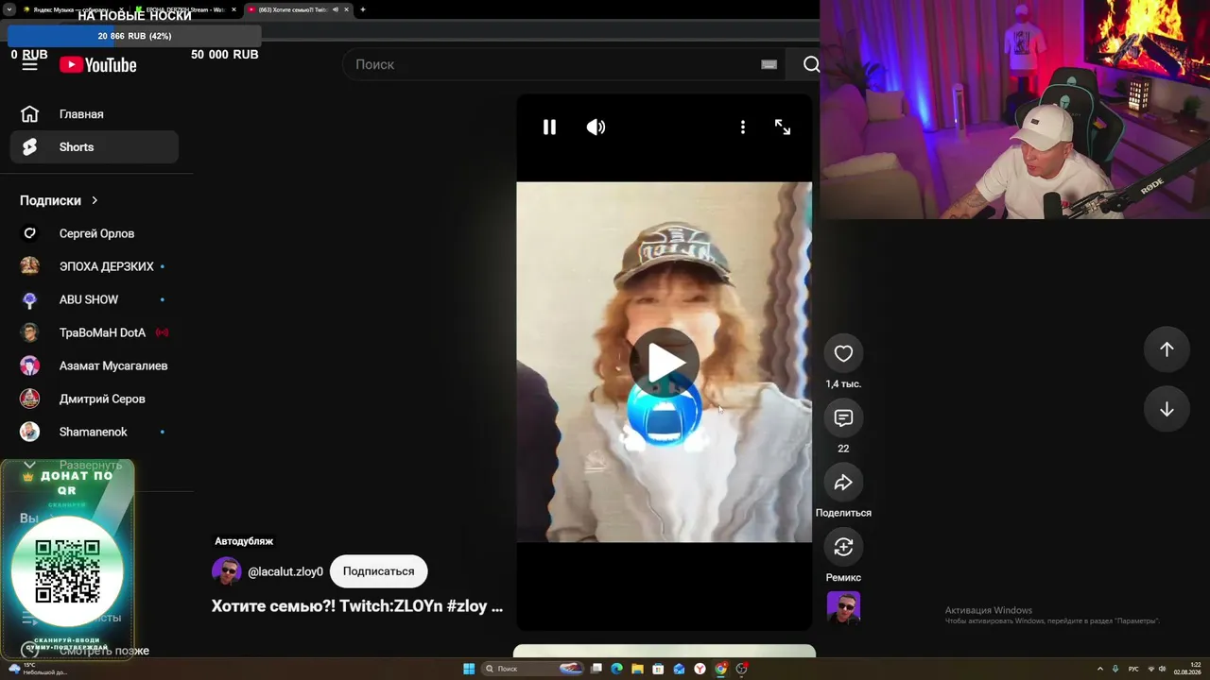Click the @lacalut.zloy0 avatar
This screenshot has height=680, width=1210.
point(226,571)
